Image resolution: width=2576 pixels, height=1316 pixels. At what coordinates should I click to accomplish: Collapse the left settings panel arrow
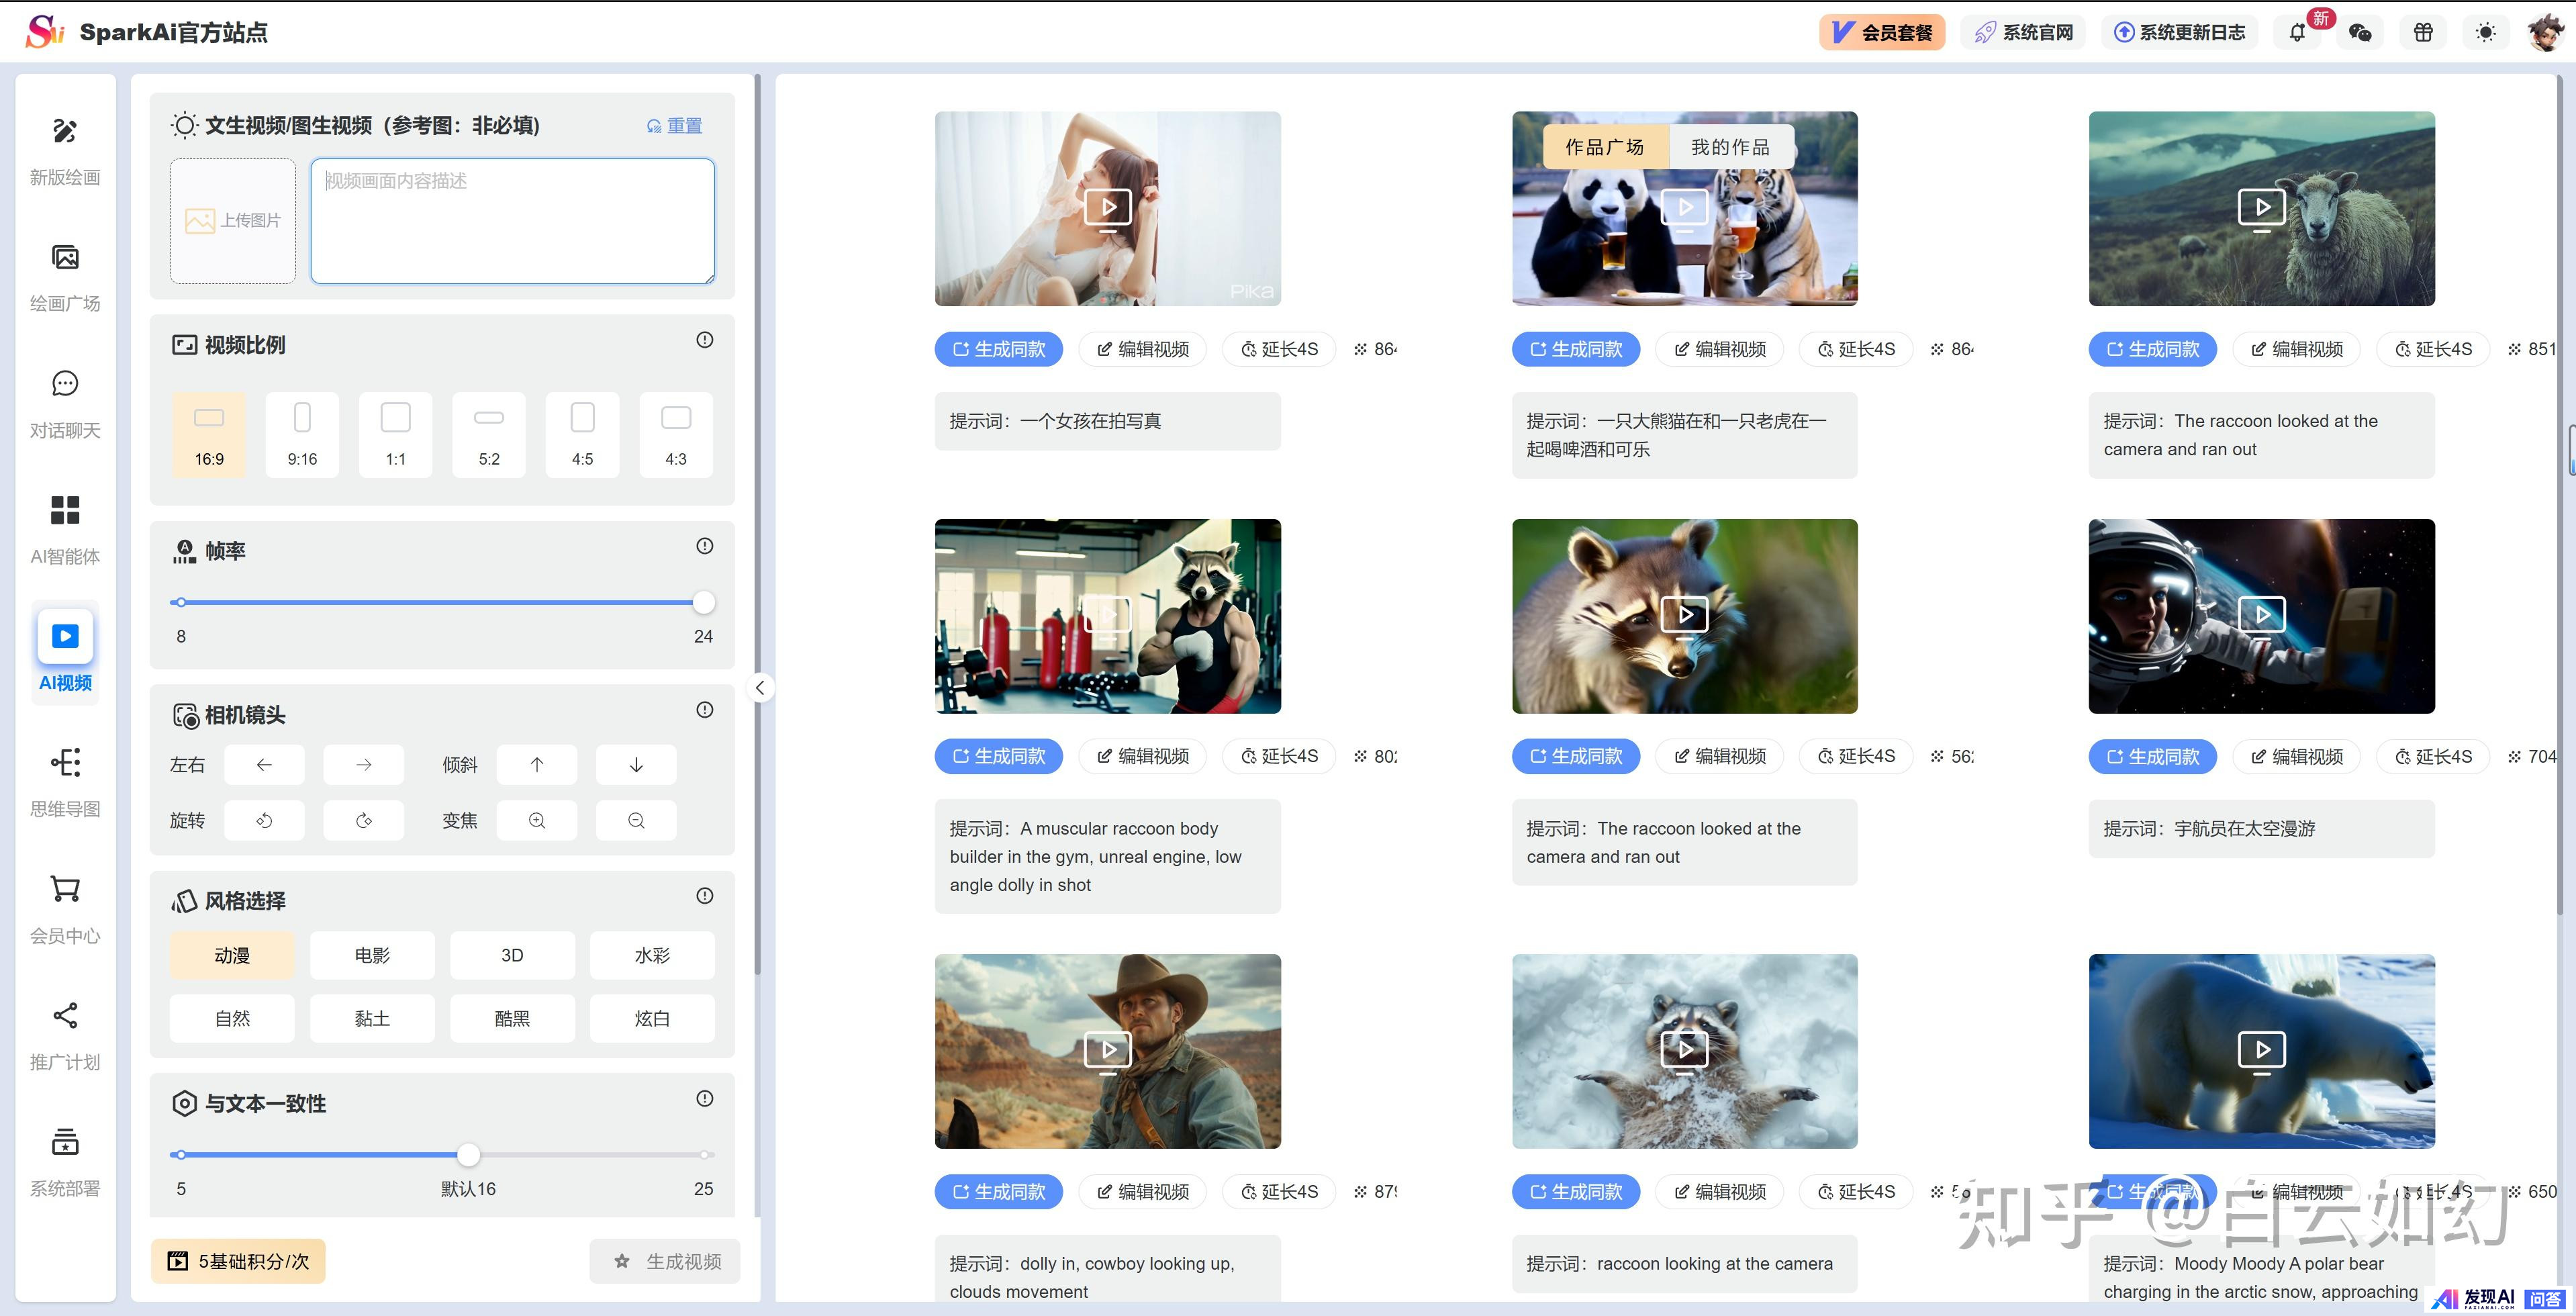(760, 688)
